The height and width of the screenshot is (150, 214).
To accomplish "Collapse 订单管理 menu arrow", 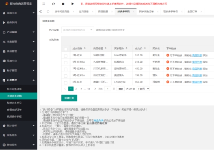I will (34, 80).
